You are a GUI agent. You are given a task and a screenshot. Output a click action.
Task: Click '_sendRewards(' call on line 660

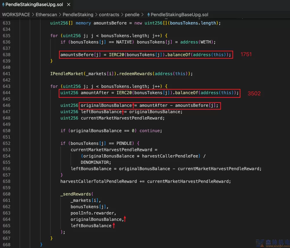pyautogui.click(x=77, y=194)
